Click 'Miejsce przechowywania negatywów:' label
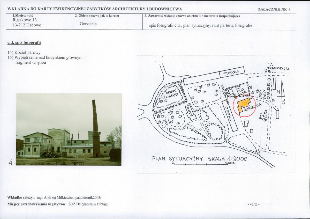Viewport: 310px width, 219px height. click(37, 204)
